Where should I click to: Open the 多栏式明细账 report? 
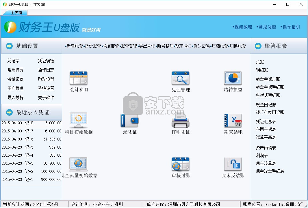click(x=268, y=95)
